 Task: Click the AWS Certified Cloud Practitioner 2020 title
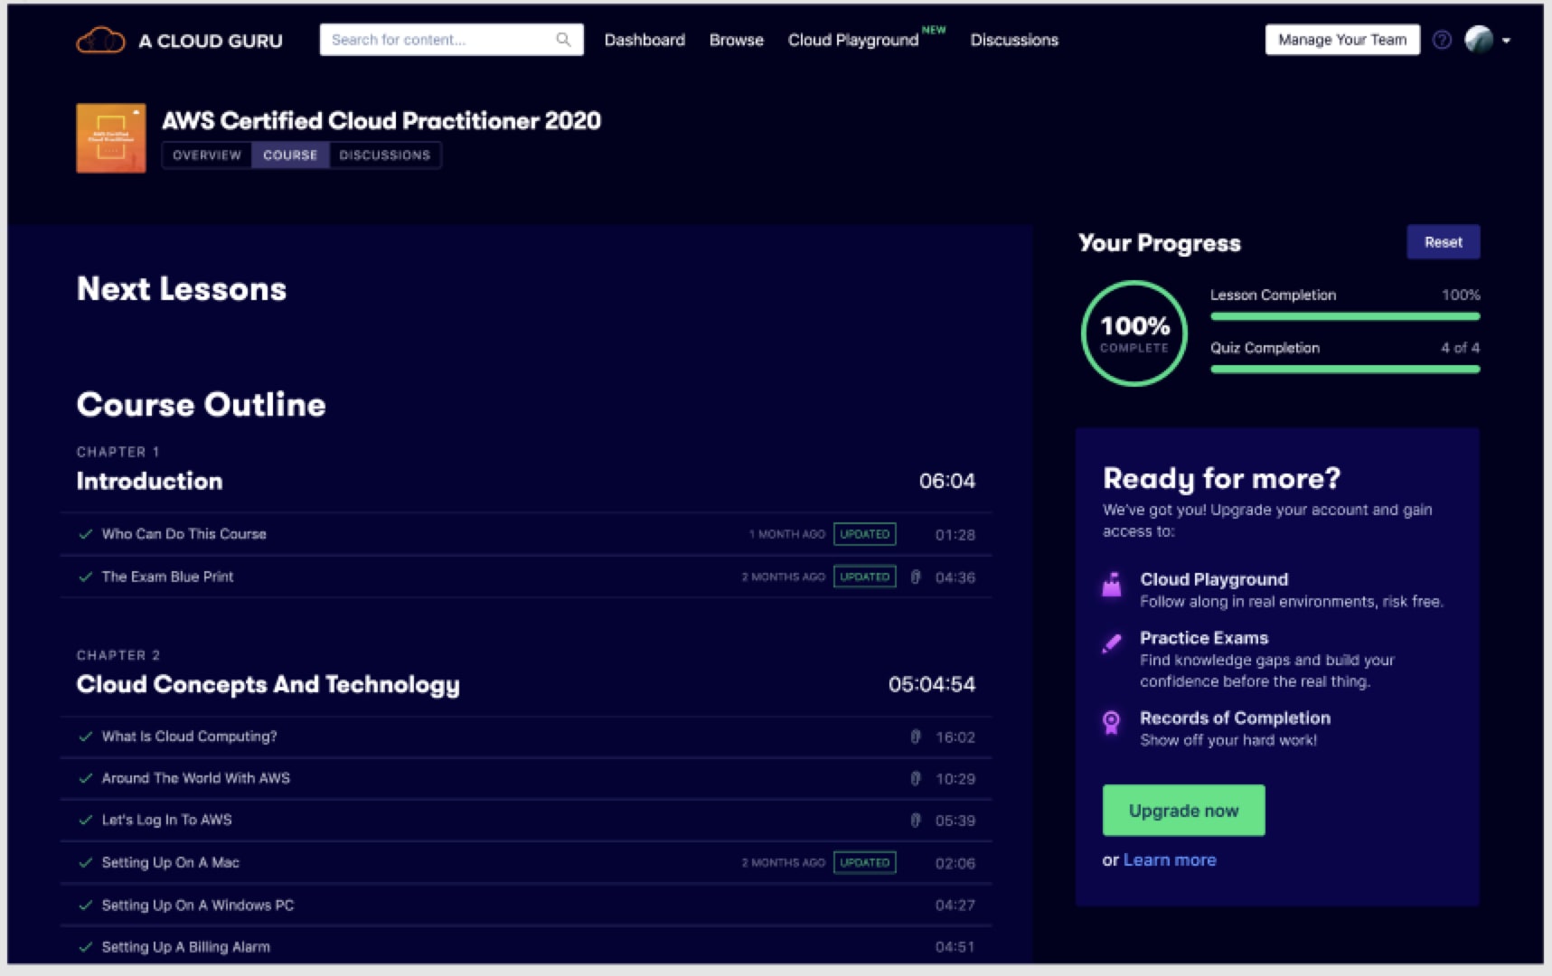click(x=381, y=120)
